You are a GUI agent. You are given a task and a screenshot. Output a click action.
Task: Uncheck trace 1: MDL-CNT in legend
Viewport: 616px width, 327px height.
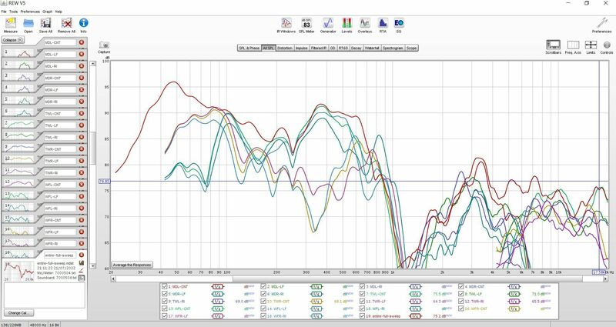165,286
